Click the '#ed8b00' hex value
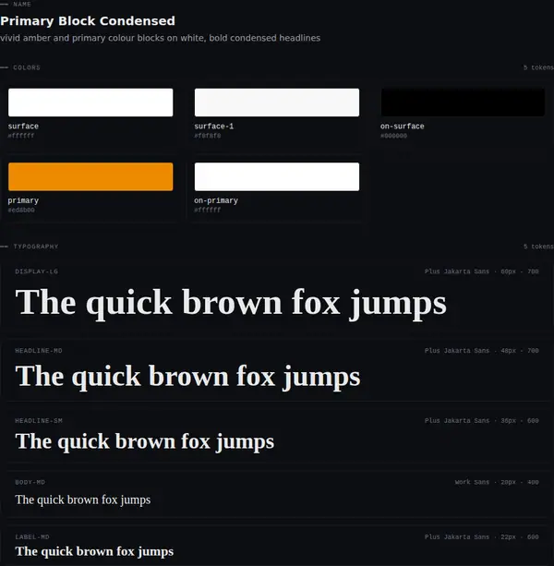Image resolution: width=554 pixels, height=566 pixels. [x=21, y=211]
